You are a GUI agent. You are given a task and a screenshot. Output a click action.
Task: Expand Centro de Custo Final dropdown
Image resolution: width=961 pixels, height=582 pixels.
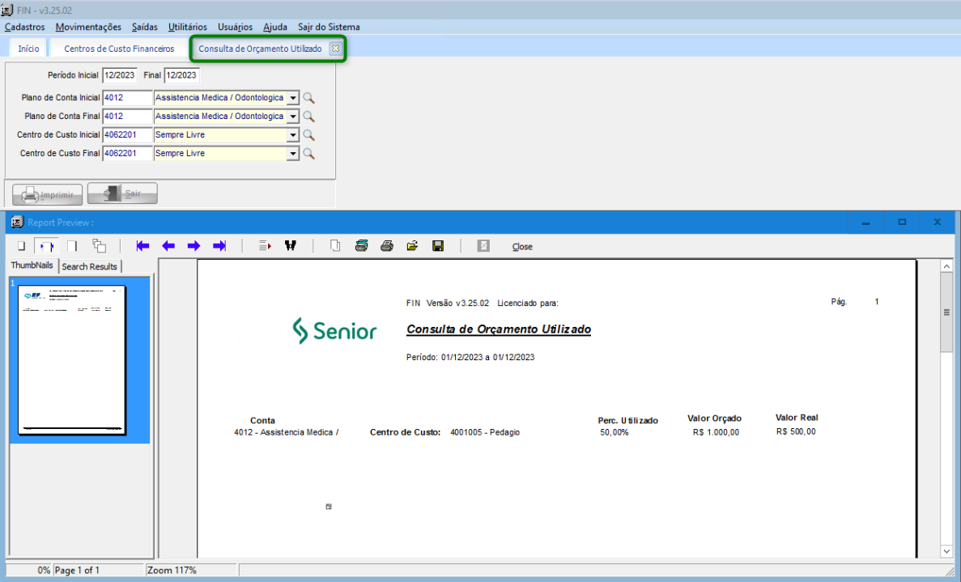(x=293, y=154)
